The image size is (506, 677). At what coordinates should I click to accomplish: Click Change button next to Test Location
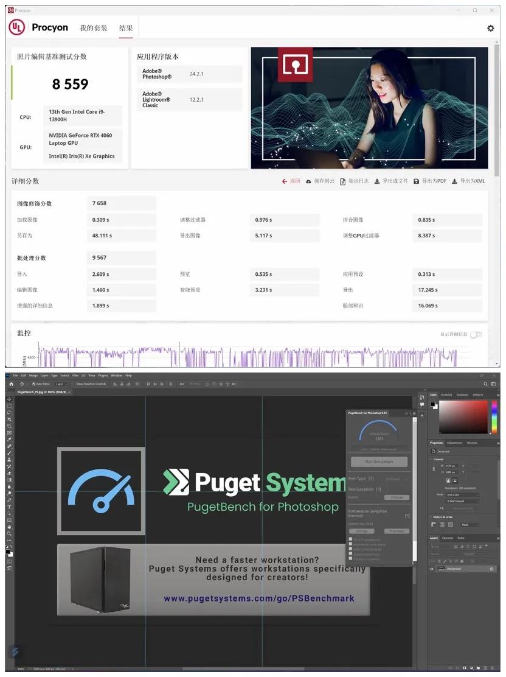click(x=397, y=497)
